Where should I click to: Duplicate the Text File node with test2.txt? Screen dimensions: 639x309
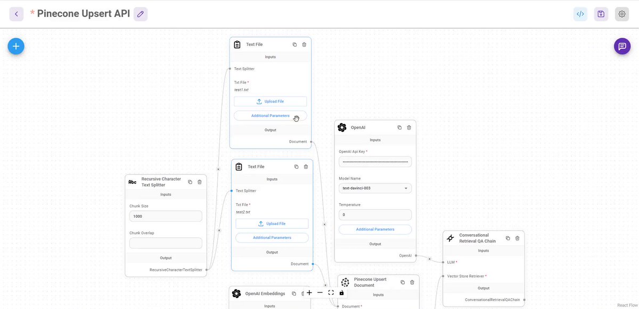296,167
